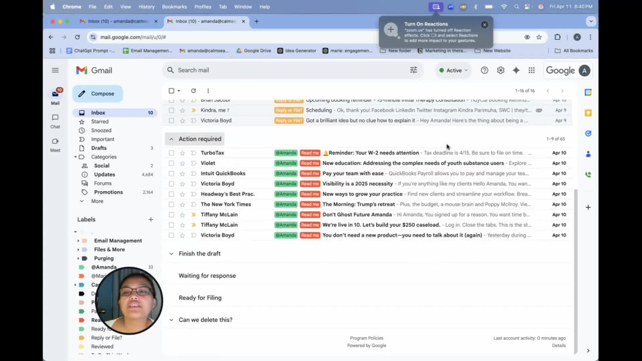The height and width of the screenshot is (361, 642).
Task: Collapse the Categories group
Action: pyautogui.click(x=75, y=157)
